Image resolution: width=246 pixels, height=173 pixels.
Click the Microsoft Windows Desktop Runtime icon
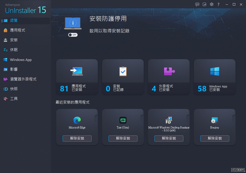pyautogui.click(x=169, y=120)
